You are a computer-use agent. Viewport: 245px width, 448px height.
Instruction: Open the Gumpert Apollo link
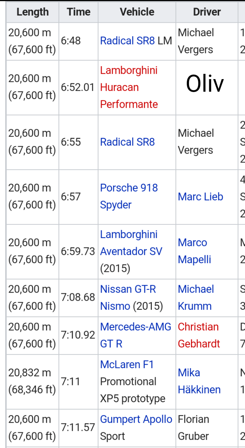point(136,419)
